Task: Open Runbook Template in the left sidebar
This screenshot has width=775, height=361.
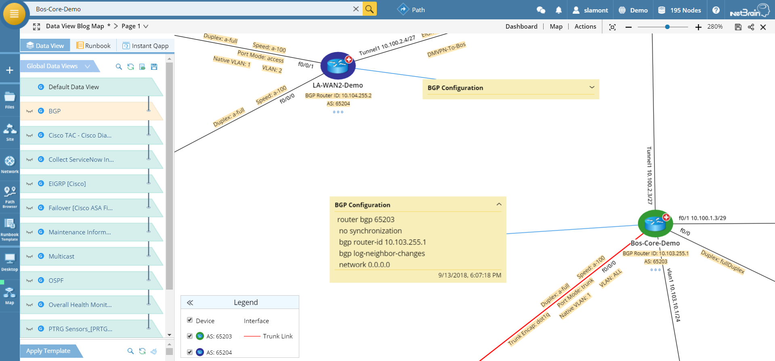Action: [x=10, y=230]
